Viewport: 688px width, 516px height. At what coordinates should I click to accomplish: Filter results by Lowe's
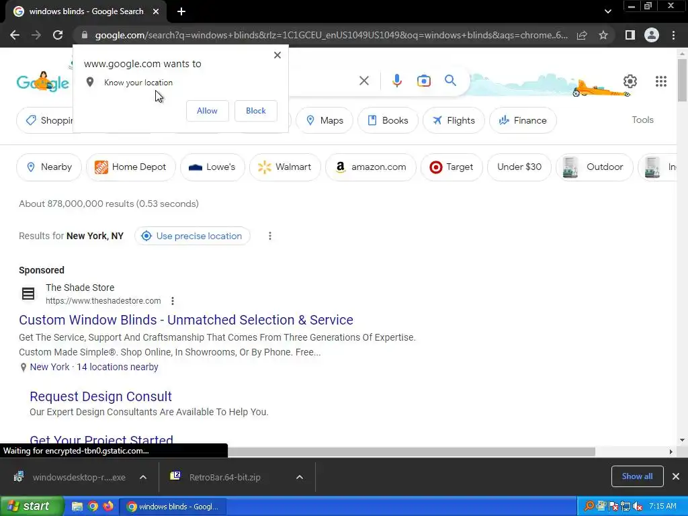pos(212,167)
